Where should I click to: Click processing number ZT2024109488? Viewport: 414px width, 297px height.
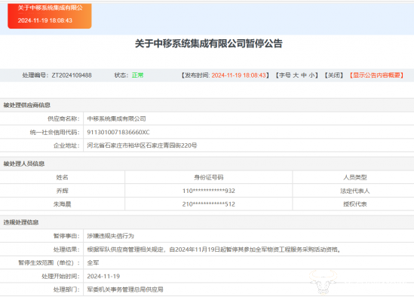point(72,75)
